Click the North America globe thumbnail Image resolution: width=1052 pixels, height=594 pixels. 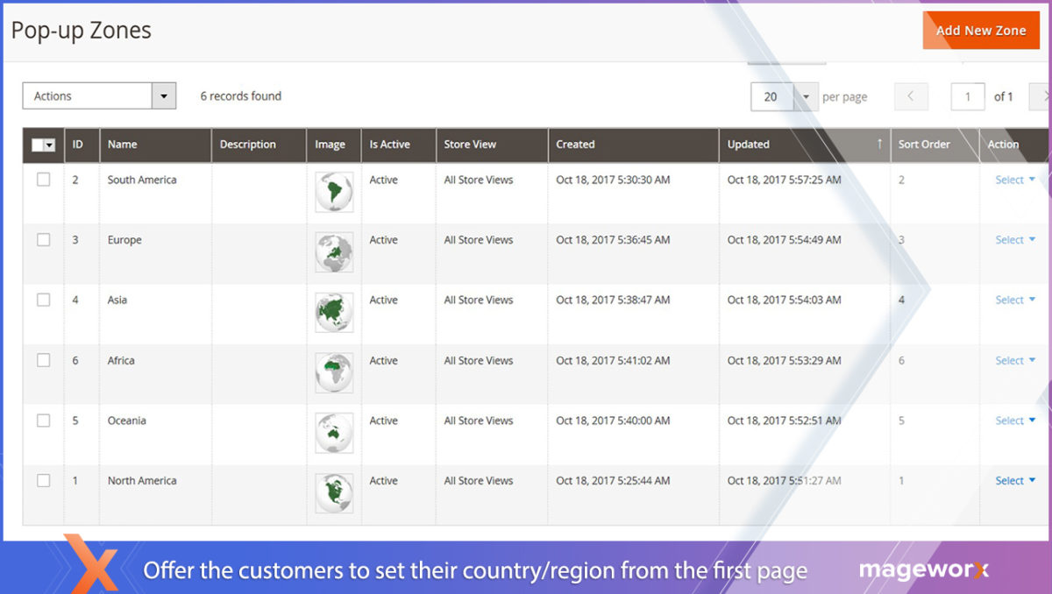coord(334,492)
